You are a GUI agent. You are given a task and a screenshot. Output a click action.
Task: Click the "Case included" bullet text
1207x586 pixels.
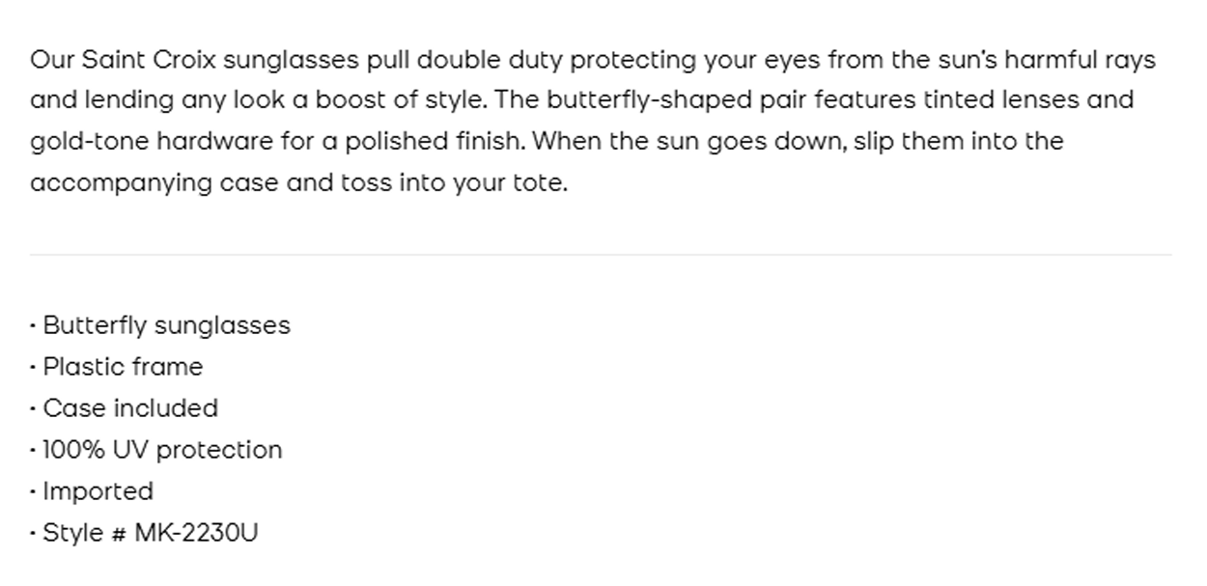(130, 408)
